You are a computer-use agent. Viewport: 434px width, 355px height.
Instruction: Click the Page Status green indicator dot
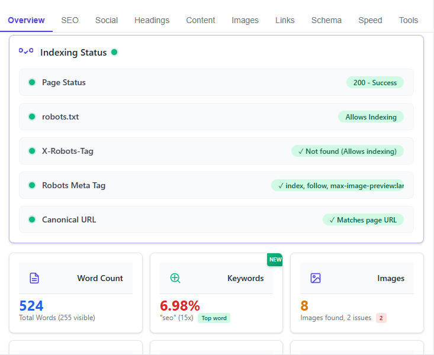coord(32,82)
